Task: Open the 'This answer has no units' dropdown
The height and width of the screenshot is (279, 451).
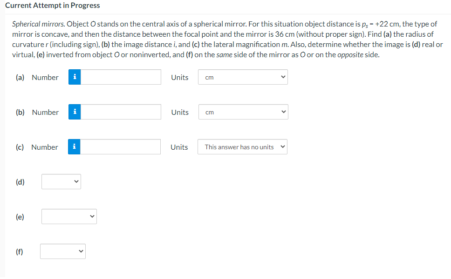Action: [242, 146]
